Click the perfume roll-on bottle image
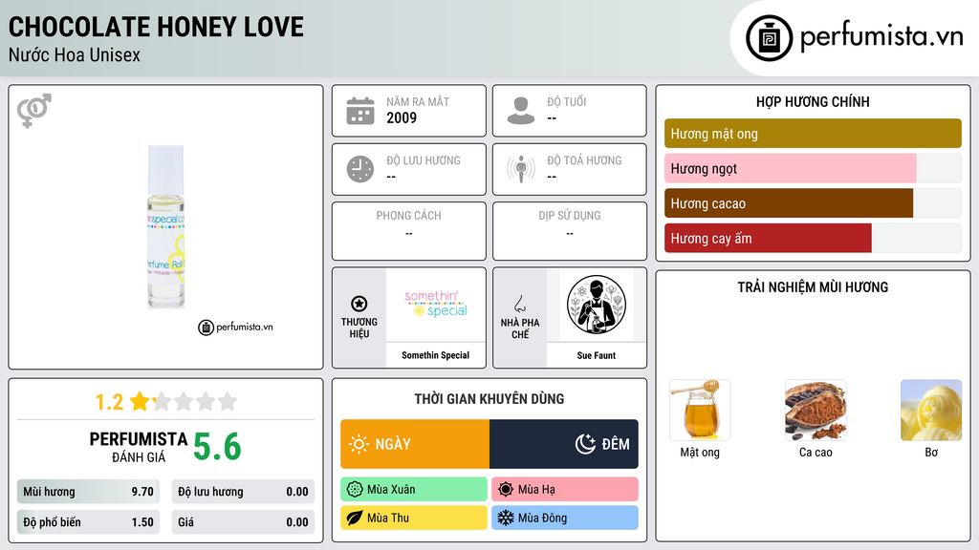 coord(165,227)
